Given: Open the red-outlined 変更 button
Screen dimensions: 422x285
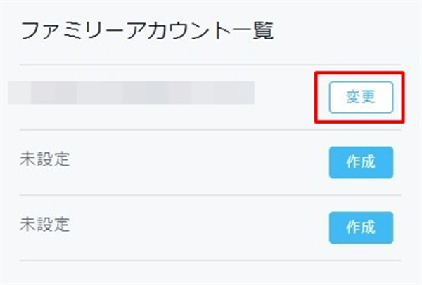Looking at the screenshot, I should 360,98.
